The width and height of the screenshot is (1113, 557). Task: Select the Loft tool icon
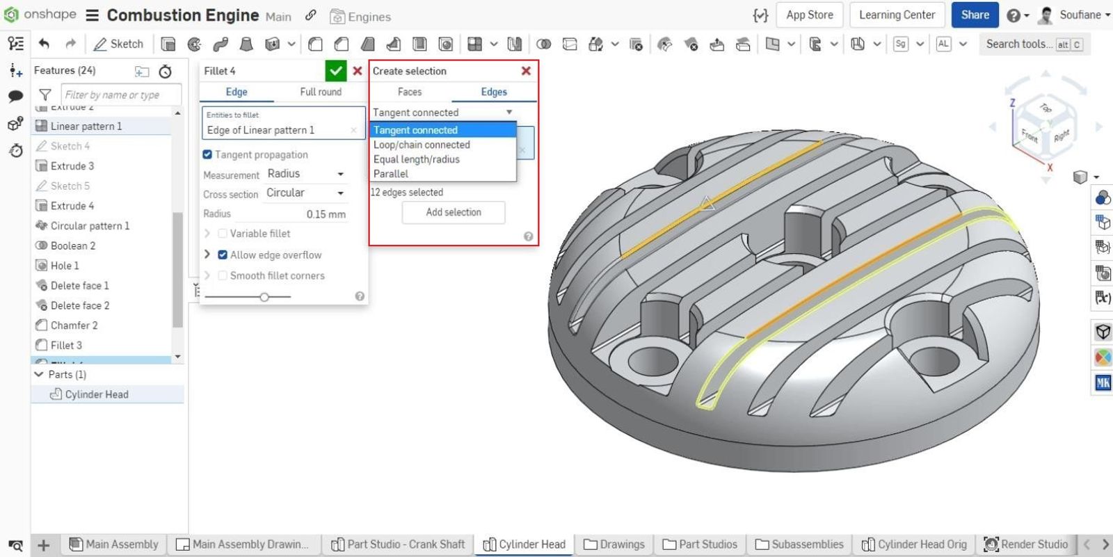(246, 45)
